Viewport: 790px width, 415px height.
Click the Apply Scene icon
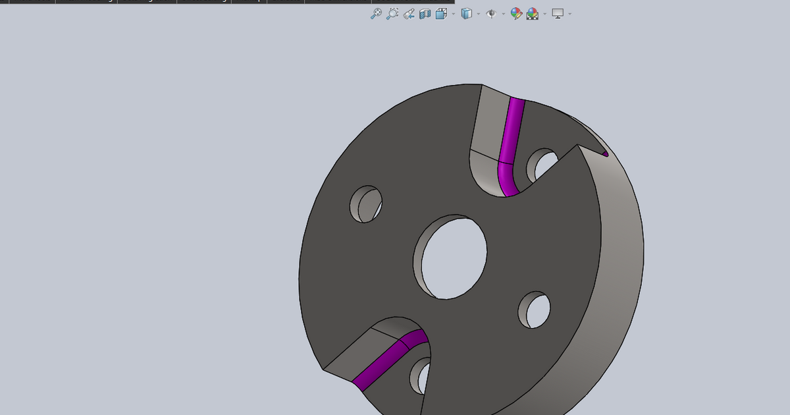click(x=532, y=13)
